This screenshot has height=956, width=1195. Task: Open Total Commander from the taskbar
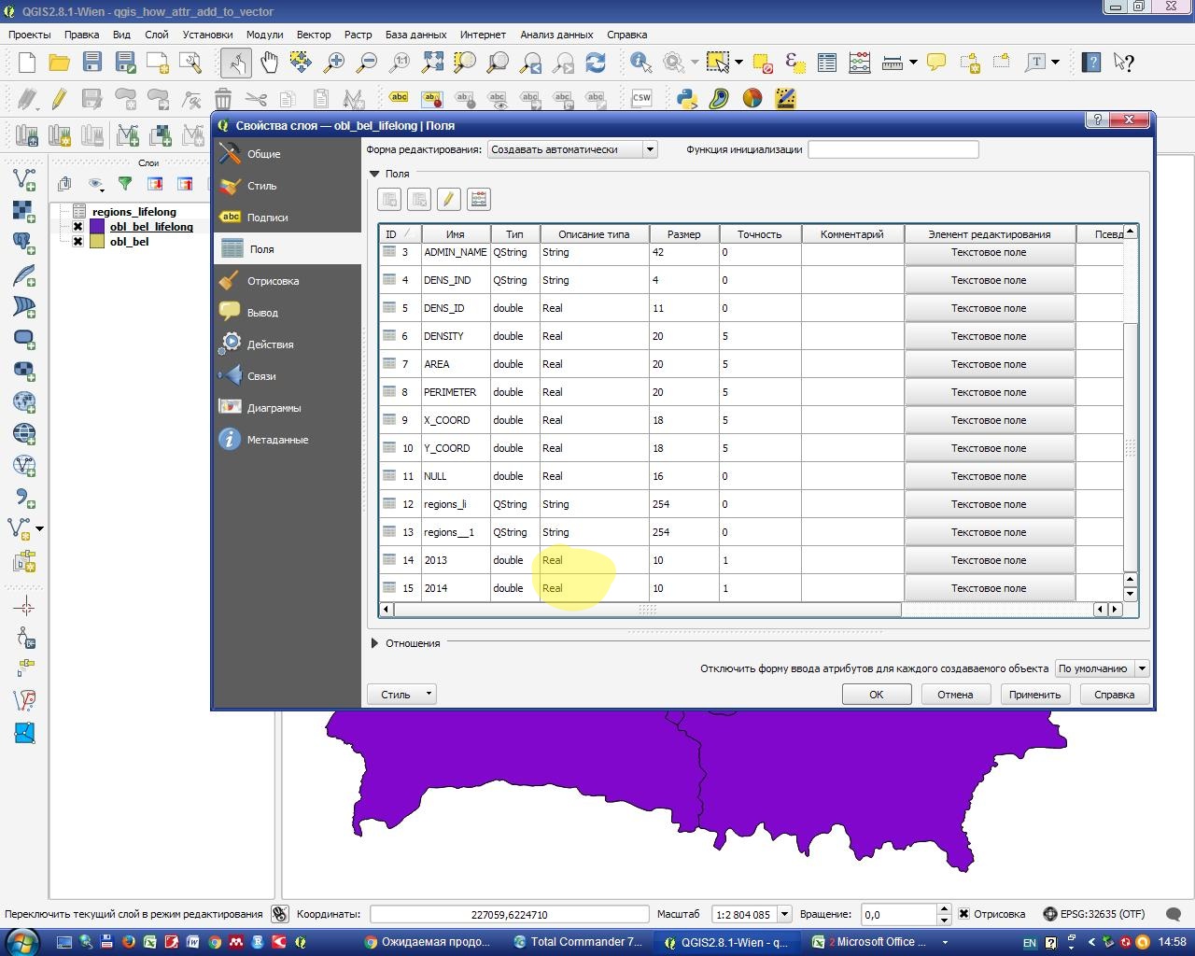pos(579,942)
